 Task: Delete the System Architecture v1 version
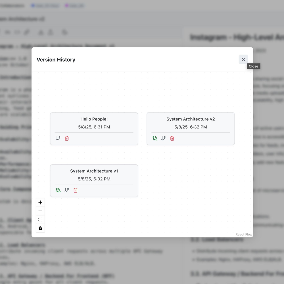click(x=76, y=190)
